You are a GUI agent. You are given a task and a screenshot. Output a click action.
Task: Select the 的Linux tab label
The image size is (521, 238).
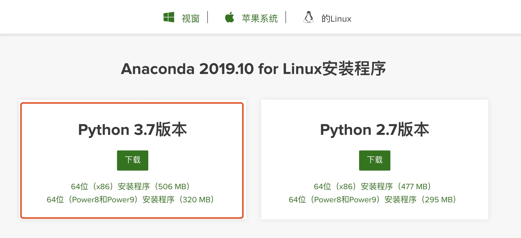pos(336,19)
